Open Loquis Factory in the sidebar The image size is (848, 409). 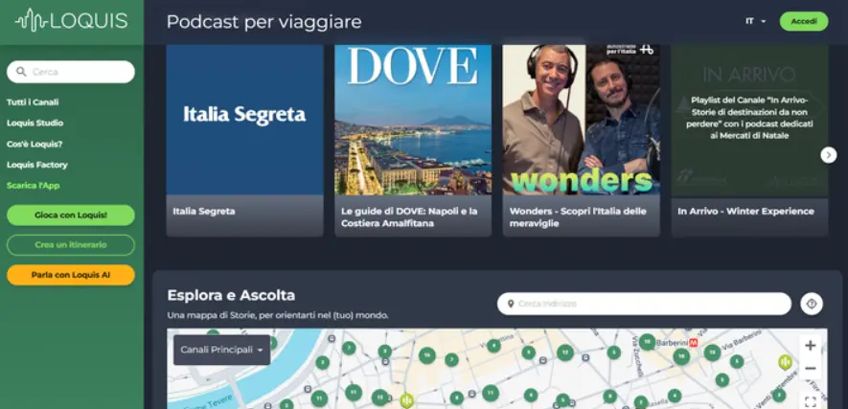pyautogui.click(x=36, y=165)
